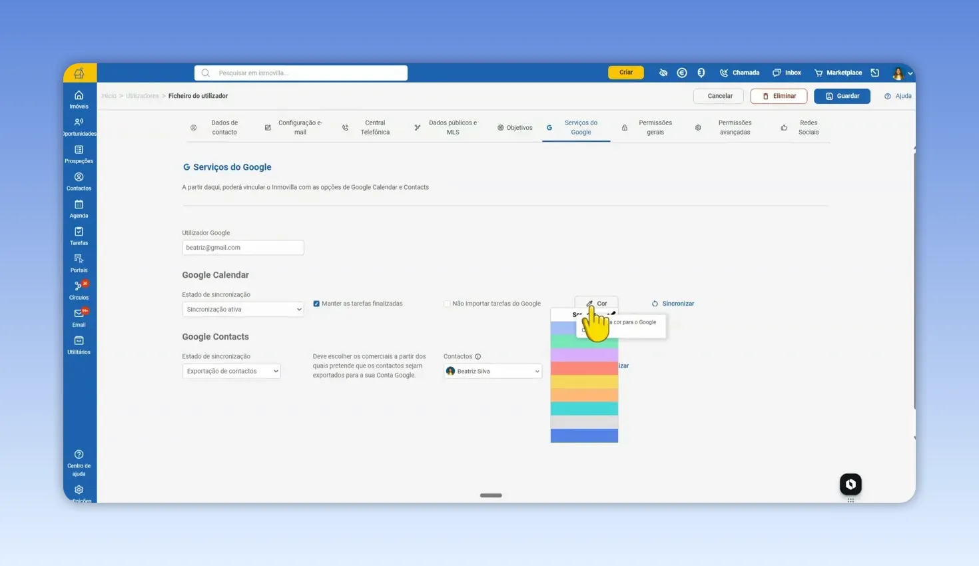This screenshot has height=566, width=979.
Task: Open Agenda calendar in sidebar
Action: (79, 208)
